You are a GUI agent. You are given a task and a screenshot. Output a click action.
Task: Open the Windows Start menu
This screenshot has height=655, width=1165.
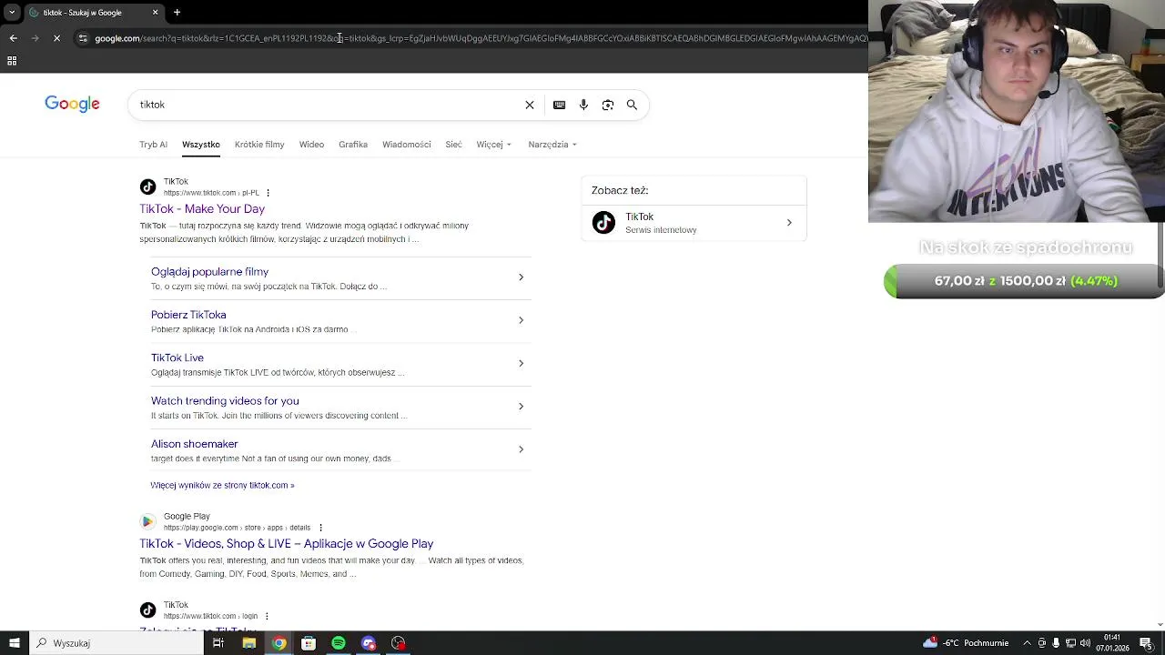coord(14,643)
